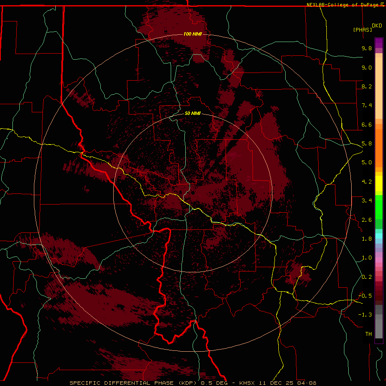This screenshot has height=386, width=386.
Task: Pick the purple top color of the scale
Action: [379, 42]
